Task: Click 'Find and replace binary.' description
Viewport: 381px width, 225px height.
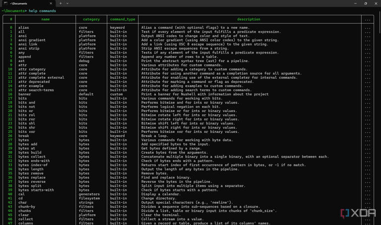Action: [166, 177]
